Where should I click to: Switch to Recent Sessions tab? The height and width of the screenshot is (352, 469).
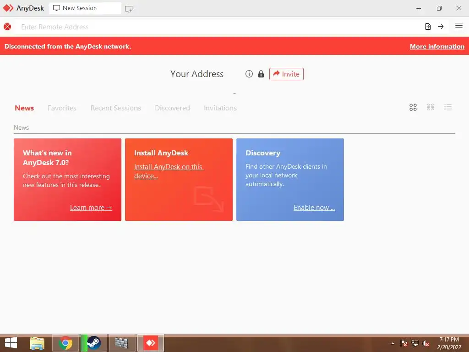click(x=115, y=108)
